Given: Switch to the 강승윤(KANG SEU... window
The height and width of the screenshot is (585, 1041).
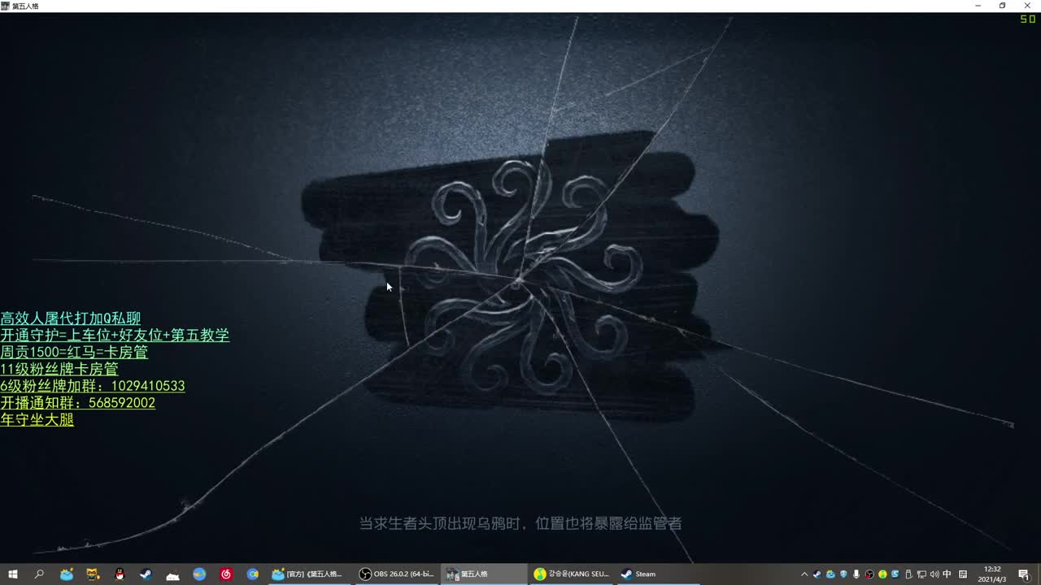Looking at the screenshot, I should click(573, 574).
